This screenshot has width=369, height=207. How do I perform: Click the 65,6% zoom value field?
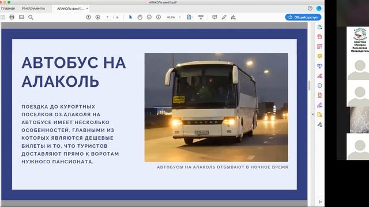point(171,17)
